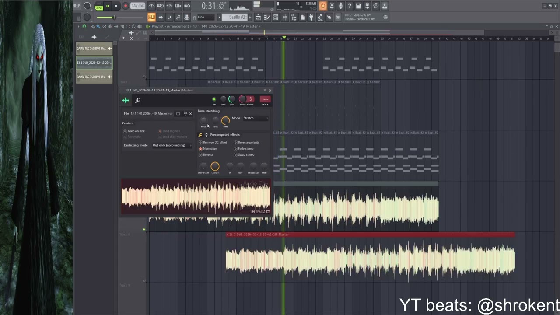Screen dimensions: 560x315
Task: Show audio clips in the picker panel
Action: (x=94, y=37)
